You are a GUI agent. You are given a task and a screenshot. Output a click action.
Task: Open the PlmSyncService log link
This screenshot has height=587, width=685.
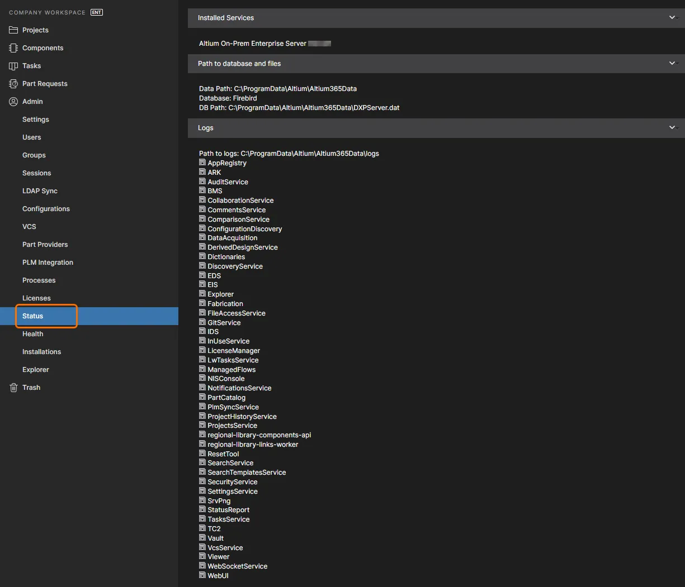(x=233, y=407)
